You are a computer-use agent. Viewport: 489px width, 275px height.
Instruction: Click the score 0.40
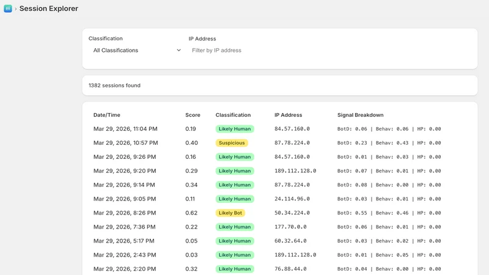click(191, 143)
